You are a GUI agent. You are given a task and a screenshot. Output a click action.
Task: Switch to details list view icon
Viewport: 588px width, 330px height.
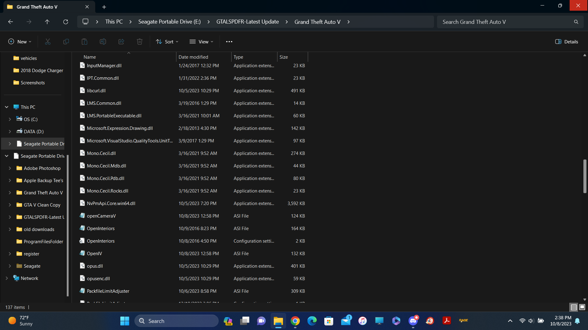[574, 307]
